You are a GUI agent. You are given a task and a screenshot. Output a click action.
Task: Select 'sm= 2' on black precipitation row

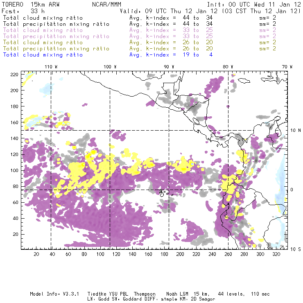[268, 24]
